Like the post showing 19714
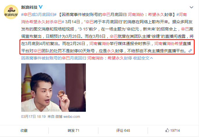The image size is (199, 137). click(x=173, y=131)
